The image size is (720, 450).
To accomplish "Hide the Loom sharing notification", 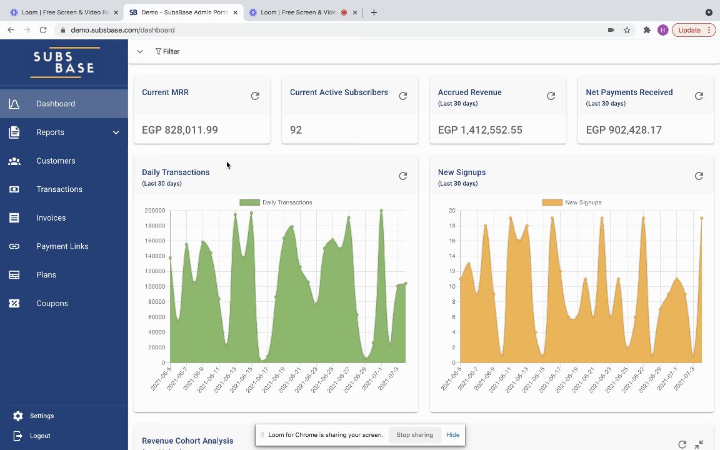I will click(452, 435).
